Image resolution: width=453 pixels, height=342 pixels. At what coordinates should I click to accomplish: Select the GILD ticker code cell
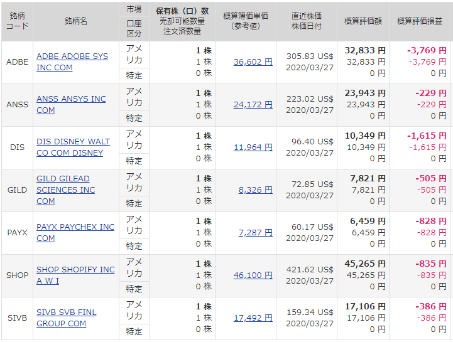pyautogui.click(x=18, y=190)
